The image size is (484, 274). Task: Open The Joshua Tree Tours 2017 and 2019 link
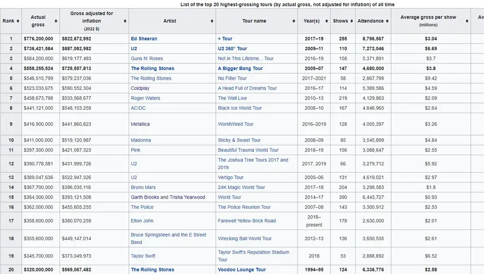(x=253, y=164)
